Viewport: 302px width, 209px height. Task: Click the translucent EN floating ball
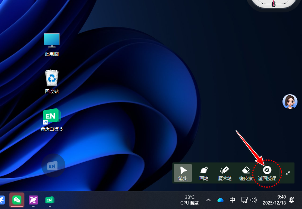click(x=53, y=165)
